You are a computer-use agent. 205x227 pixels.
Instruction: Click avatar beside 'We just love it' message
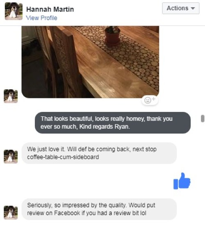pos(11,157)
